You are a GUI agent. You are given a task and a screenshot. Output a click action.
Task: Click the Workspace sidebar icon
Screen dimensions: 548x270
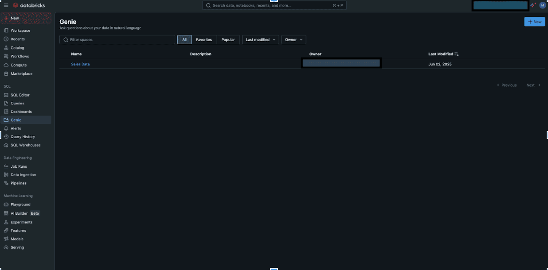click(x=6, y=31)
